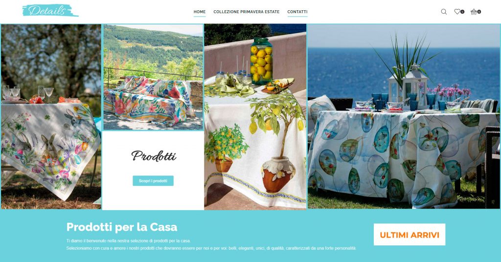Image resolution: width=501 pixels, height=262 pixels.
Task: Open the lemon tree tablecloth photo
Action: 255,117
